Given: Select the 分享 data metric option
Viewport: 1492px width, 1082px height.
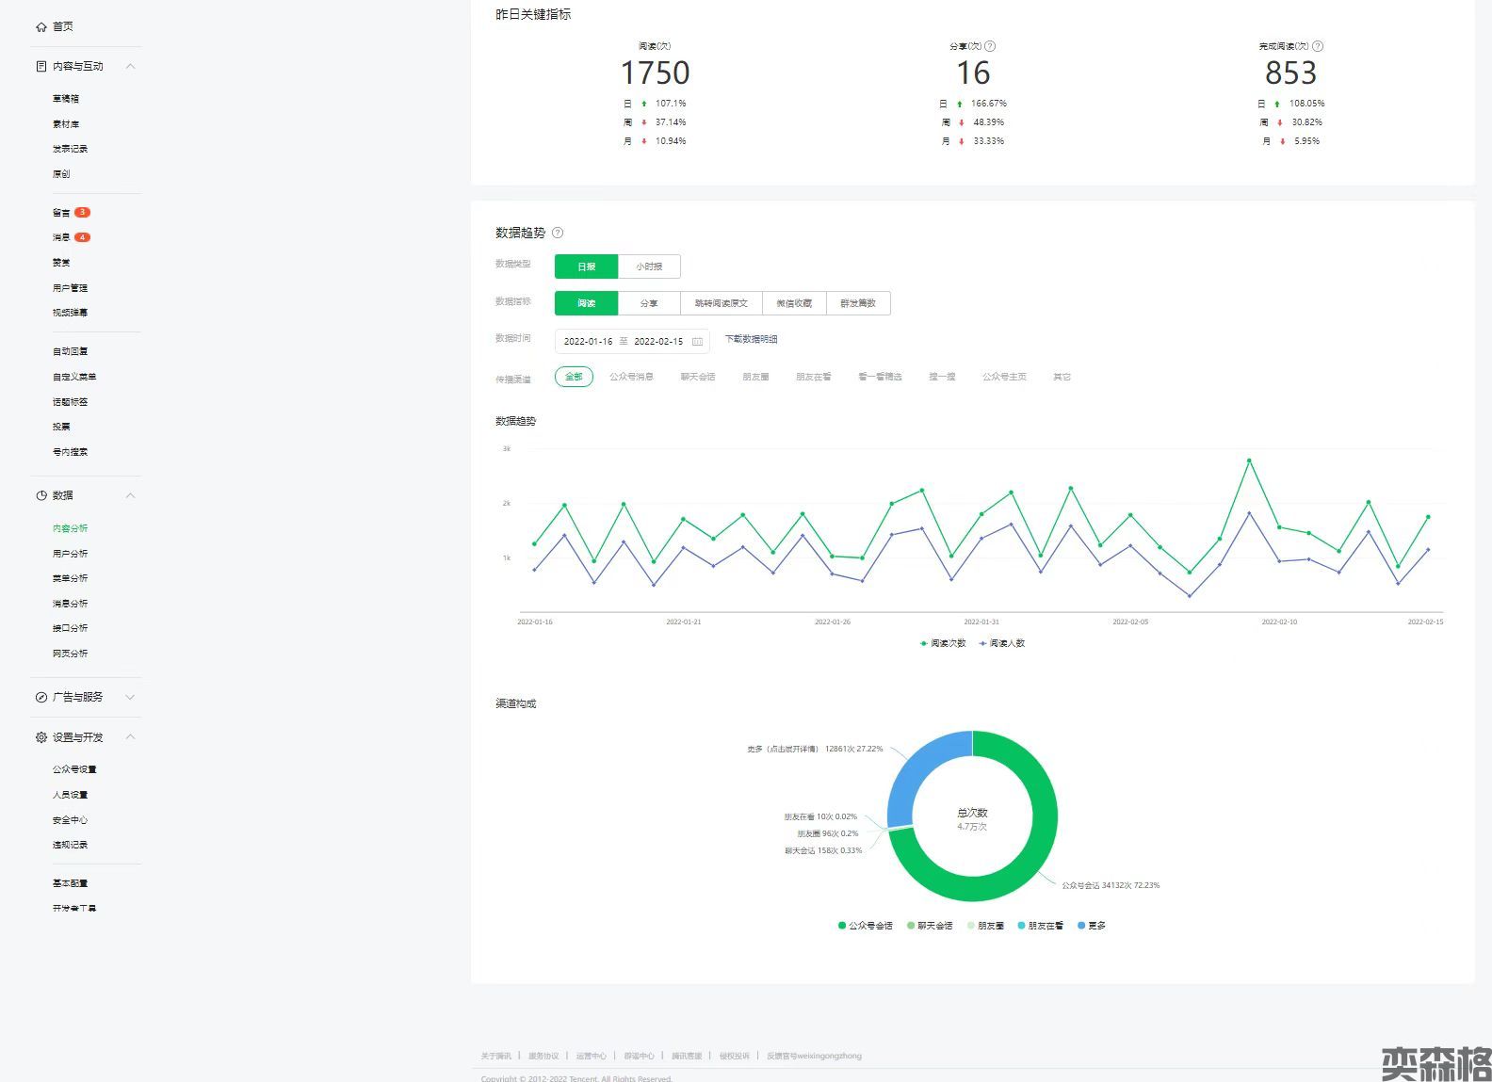Looking at the screenshot, I should click(649, 303).
